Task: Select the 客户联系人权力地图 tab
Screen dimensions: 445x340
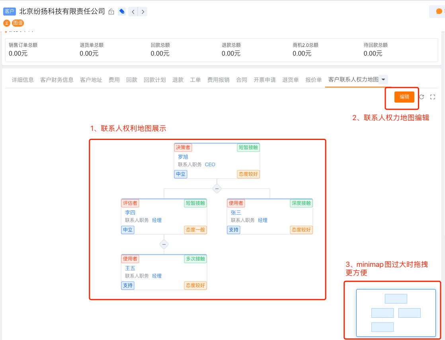Action: pos(353,80)
